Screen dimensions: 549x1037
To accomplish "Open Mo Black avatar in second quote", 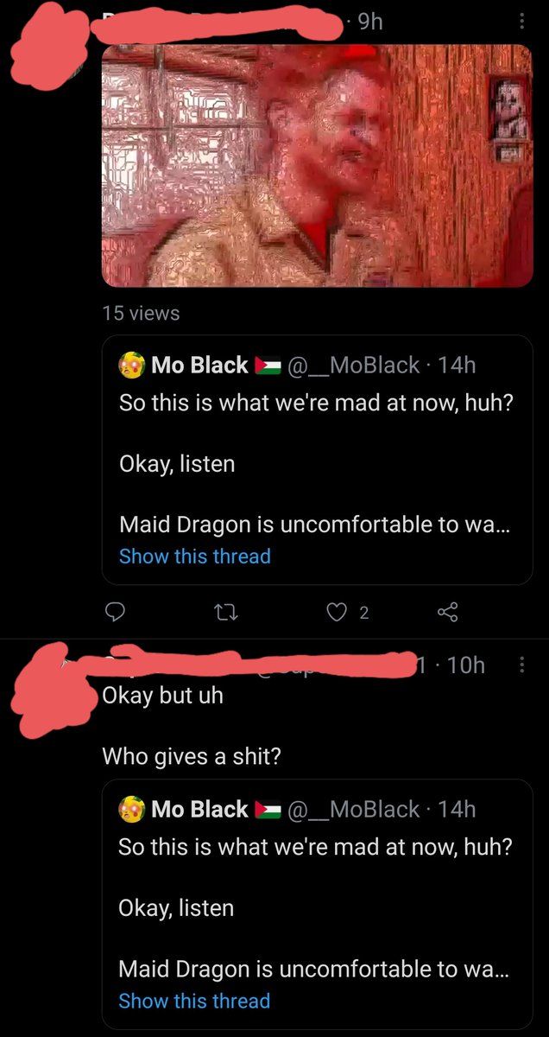I will tap(131, 810).
